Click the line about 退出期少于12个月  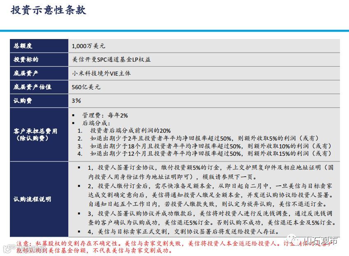pos(211,153)
